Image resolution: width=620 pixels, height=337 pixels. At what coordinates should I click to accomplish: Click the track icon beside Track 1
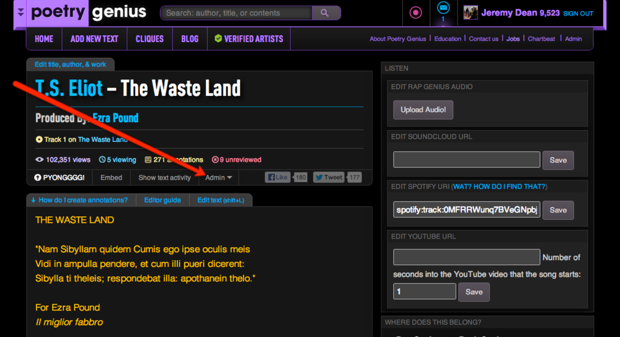(x=39, y=139)
